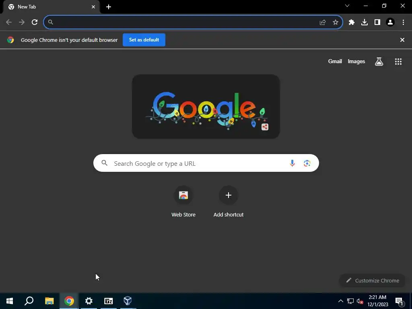This screenshot has height=309, width=412.
Task: Open the Windows Start menu
Action: (x=10, y=301)
